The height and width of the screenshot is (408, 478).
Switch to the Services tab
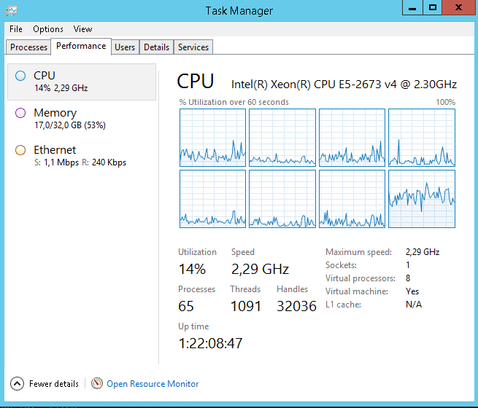[193, 47]
